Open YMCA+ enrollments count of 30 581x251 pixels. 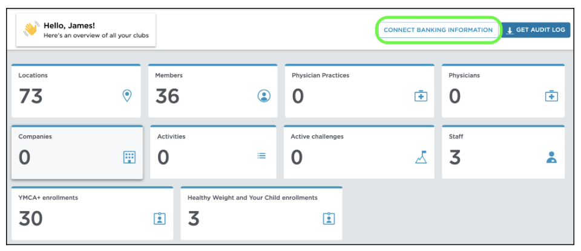click(31, 218)
